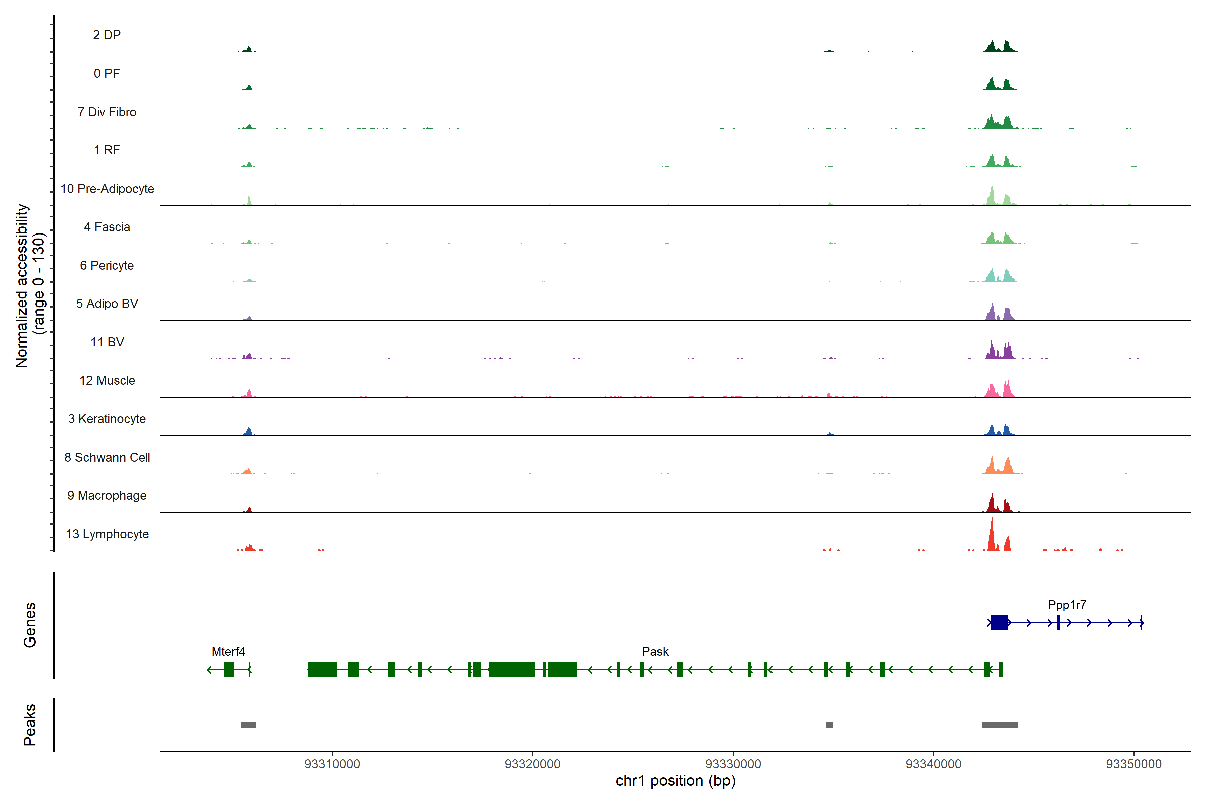The width and height of the screenshot is (1206, 804).
Task: Click the leftmost gray peak bar
Action: click(x=248, y=725)
